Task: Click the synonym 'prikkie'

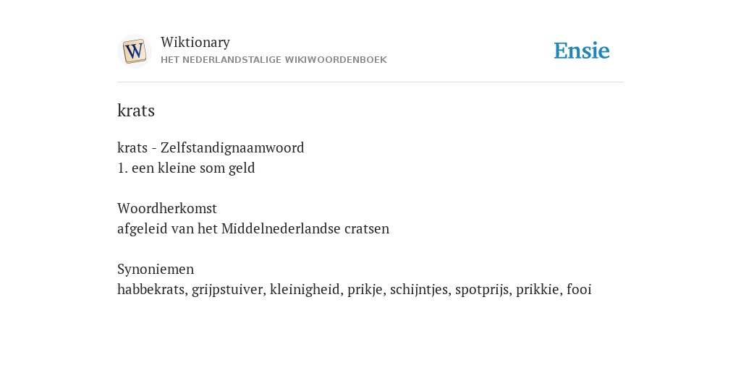Action: 538,289
